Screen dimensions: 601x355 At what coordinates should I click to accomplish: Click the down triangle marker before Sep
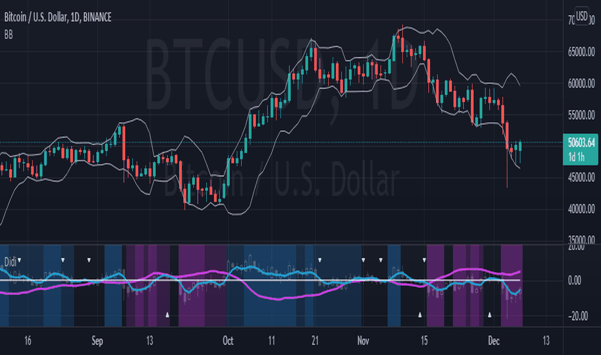click(89, 260)
